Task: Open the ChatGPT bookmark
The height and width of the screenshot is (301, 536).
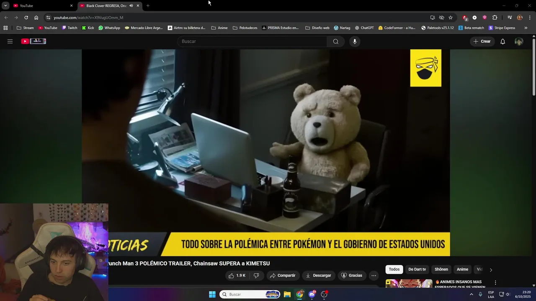Action: (364, 28)
